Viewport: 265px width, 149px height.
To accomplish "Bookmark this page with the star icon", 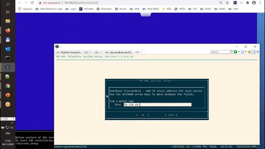I will pos(227,3).
